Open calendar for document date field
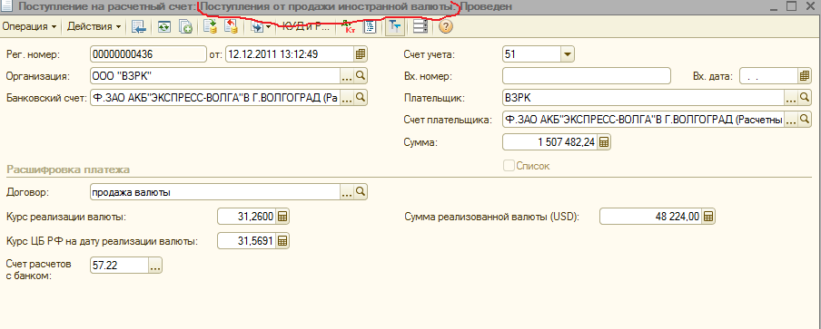Screen dimensions: 821x329 (361, 54)
